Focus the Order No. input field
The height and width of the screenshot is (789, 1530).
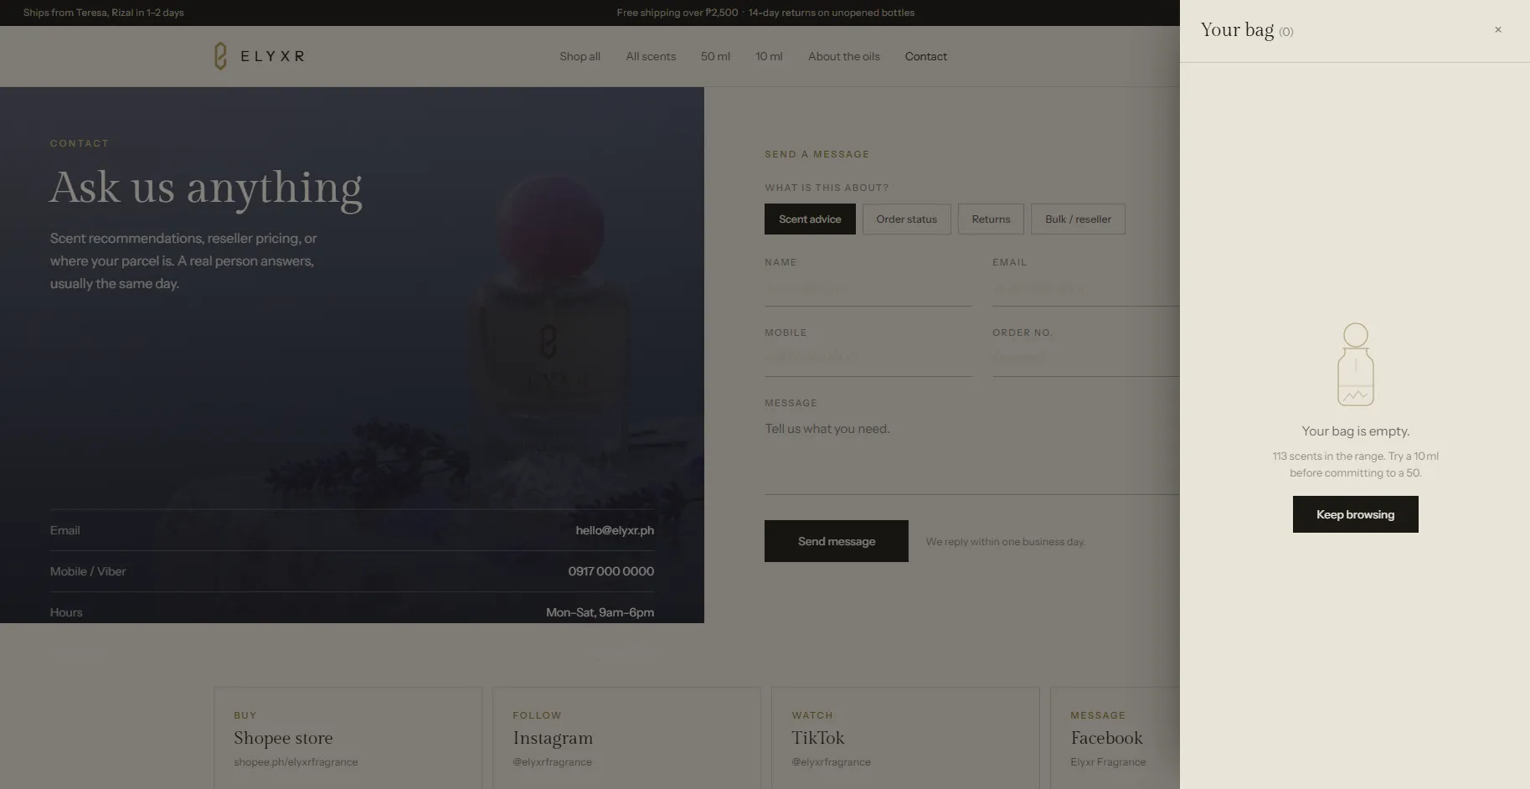pos(1085,358)
